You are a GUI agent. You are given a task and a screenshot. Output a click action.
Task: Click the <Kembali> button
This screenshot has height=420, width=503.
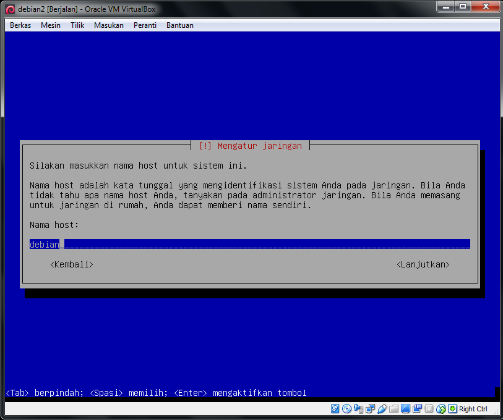pyautogui.click(x=72, y=264)
